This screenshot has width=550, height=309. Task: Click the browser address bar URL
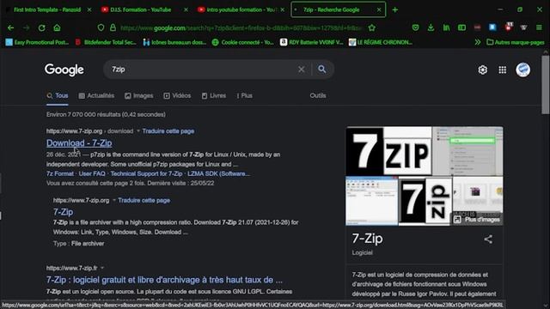pos(241,27)
